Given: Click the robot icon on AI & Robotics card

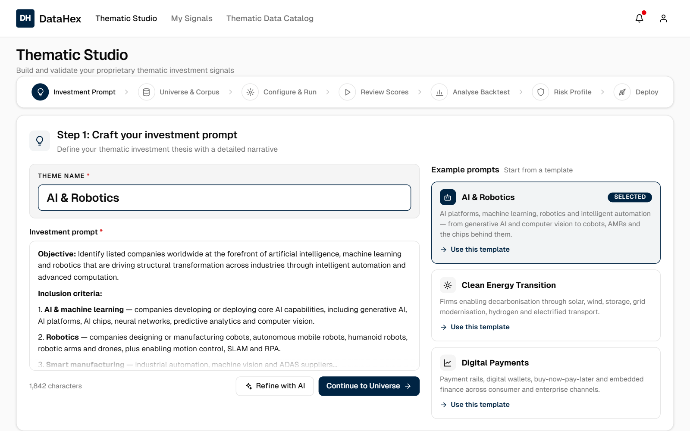Looking at the screenshot, I should pyautogui.click(x=448, y=197).
